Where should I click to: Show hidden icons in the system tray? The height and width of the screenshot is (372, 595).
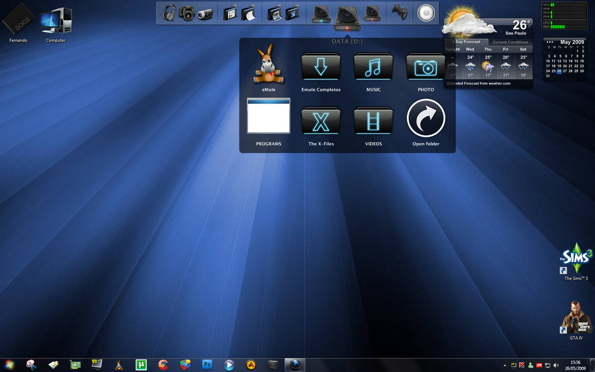pyautogui.click(x=504, y=365)
